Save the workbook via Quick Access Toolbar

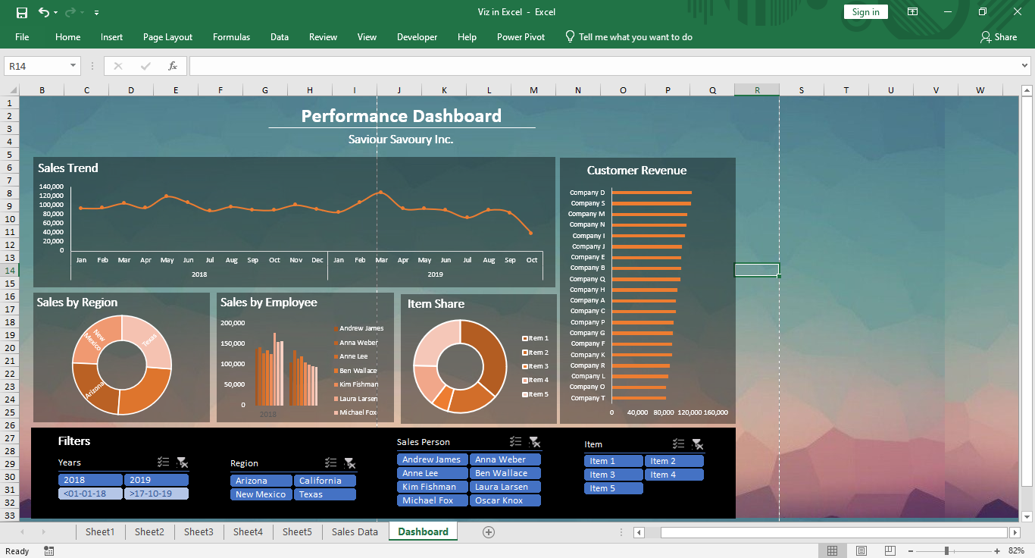(22, 12)
